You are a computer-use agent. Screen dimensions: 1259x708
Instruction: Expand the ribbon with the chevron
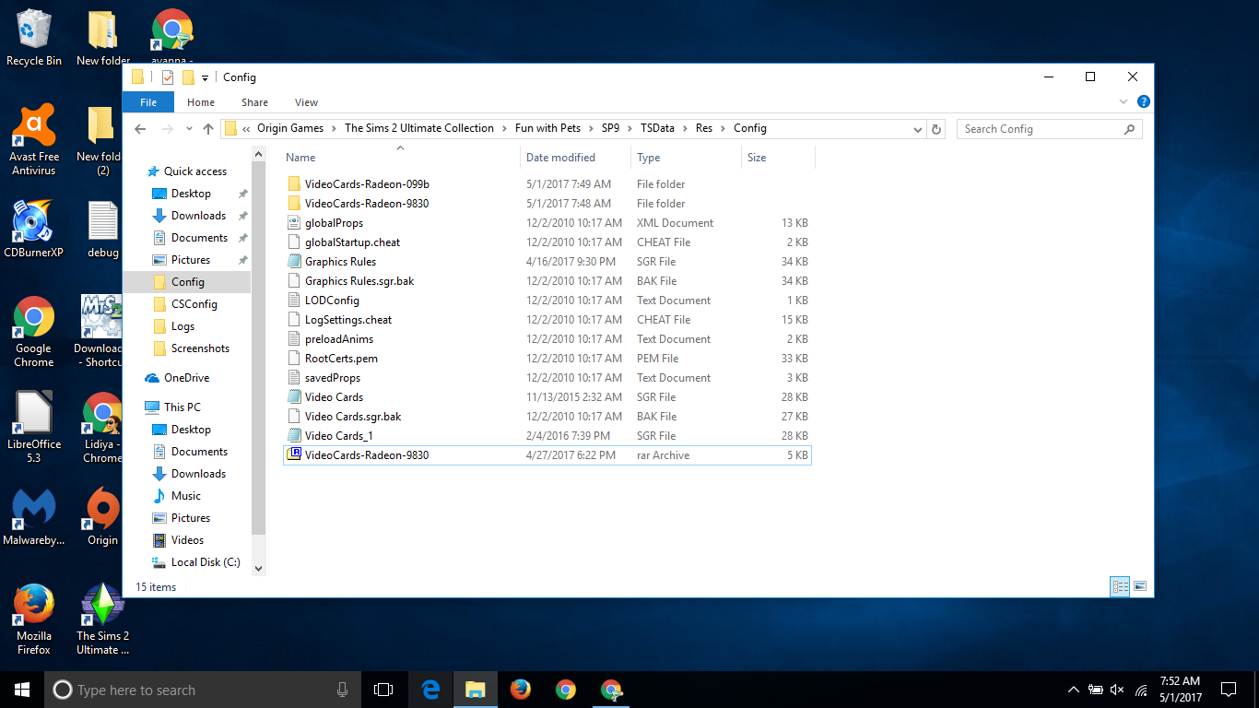coord(1123,102)
